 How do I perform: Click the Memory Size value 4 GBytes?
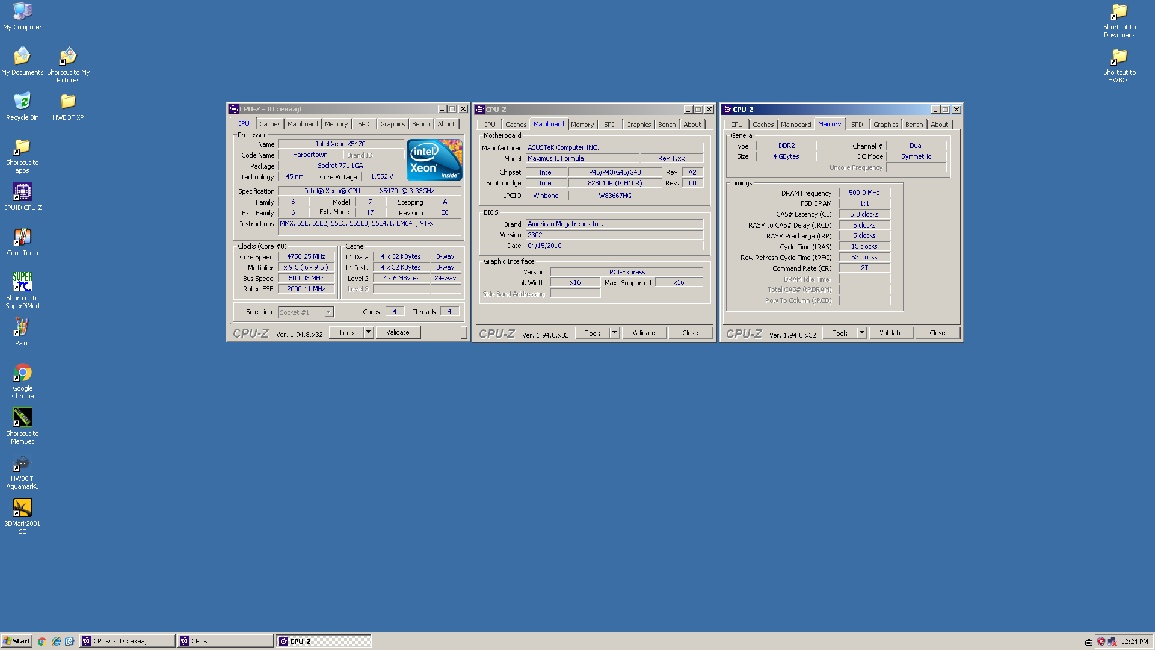pos(786,156)
